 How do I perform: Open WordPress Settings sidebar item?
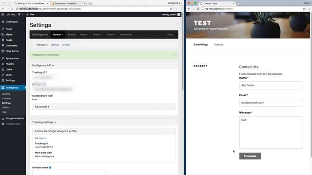tap(10, 80)
